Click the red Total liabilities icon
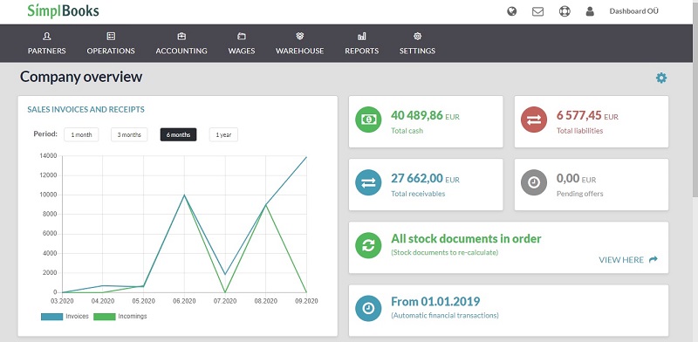Screen dimensions: 698x342 534,120
